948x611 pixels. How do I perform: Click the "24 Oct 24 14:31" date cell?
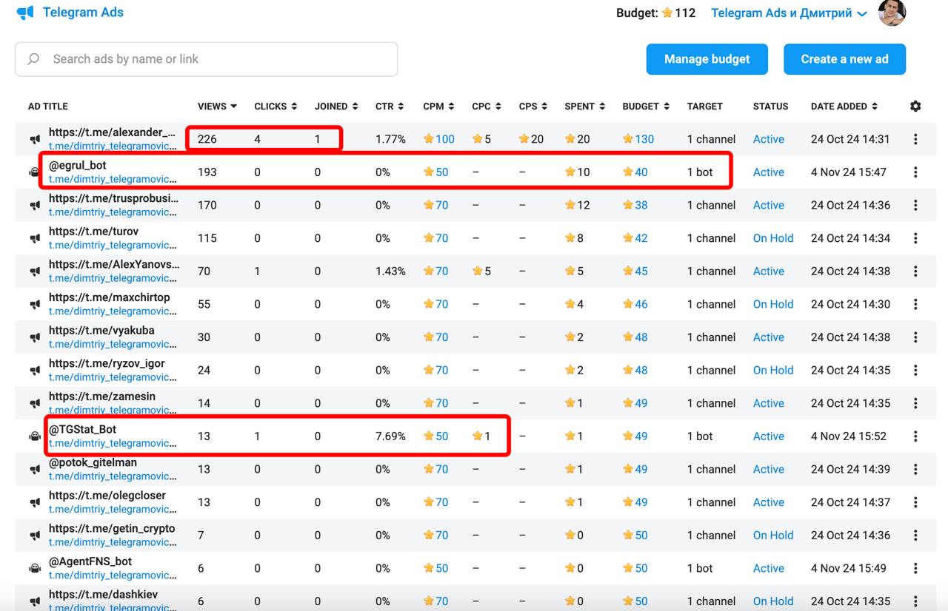tap(850, 139)
